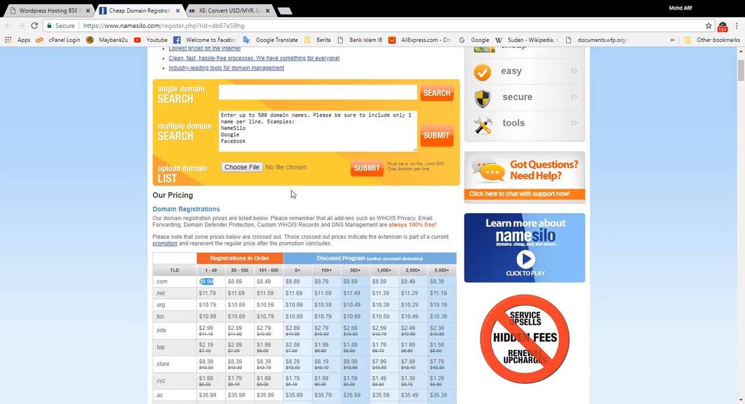
Task: Open Chrome's three-dot menu
Action: [737, 26]
